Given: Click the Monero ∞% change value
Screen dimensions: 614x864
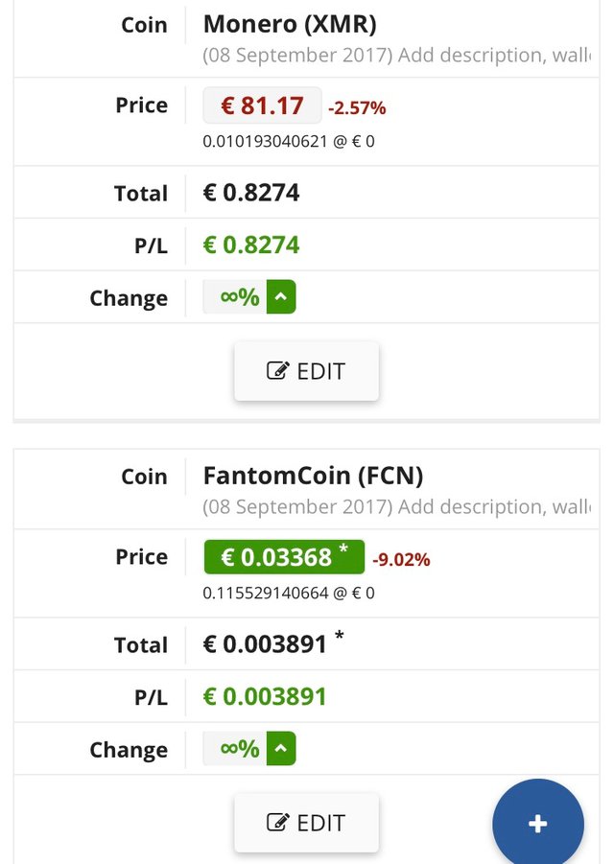Looking at the screenshot, I should tap(239, 297).
